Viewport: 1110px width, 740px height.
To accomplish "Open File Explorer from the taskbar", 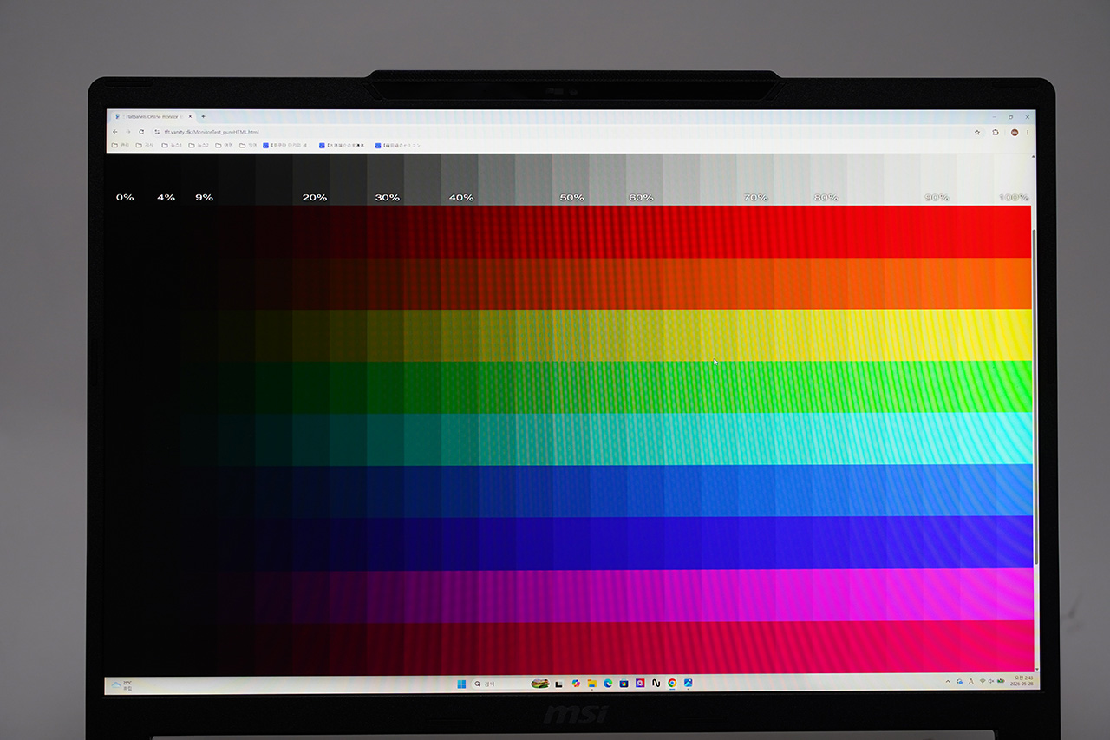I will click(591, 684).
